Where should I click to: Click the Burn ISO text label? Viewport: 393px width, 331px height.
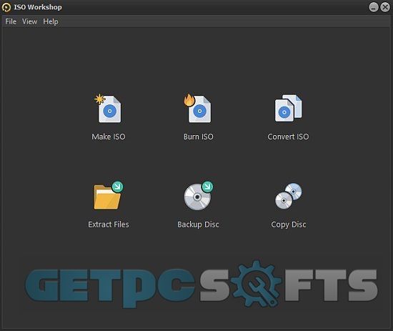(198, 137)
